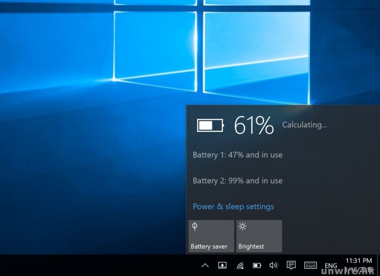This screenshot has width=380, height=276.
Task: Open the Wi-Fi network tray icon
Action: pos(240,266)
